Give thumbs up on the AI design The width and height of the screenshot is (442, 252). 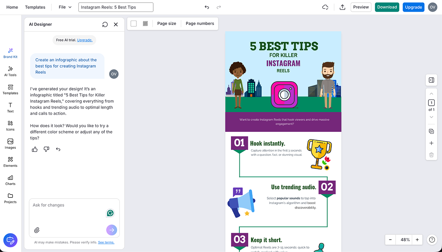click(34, 149)
